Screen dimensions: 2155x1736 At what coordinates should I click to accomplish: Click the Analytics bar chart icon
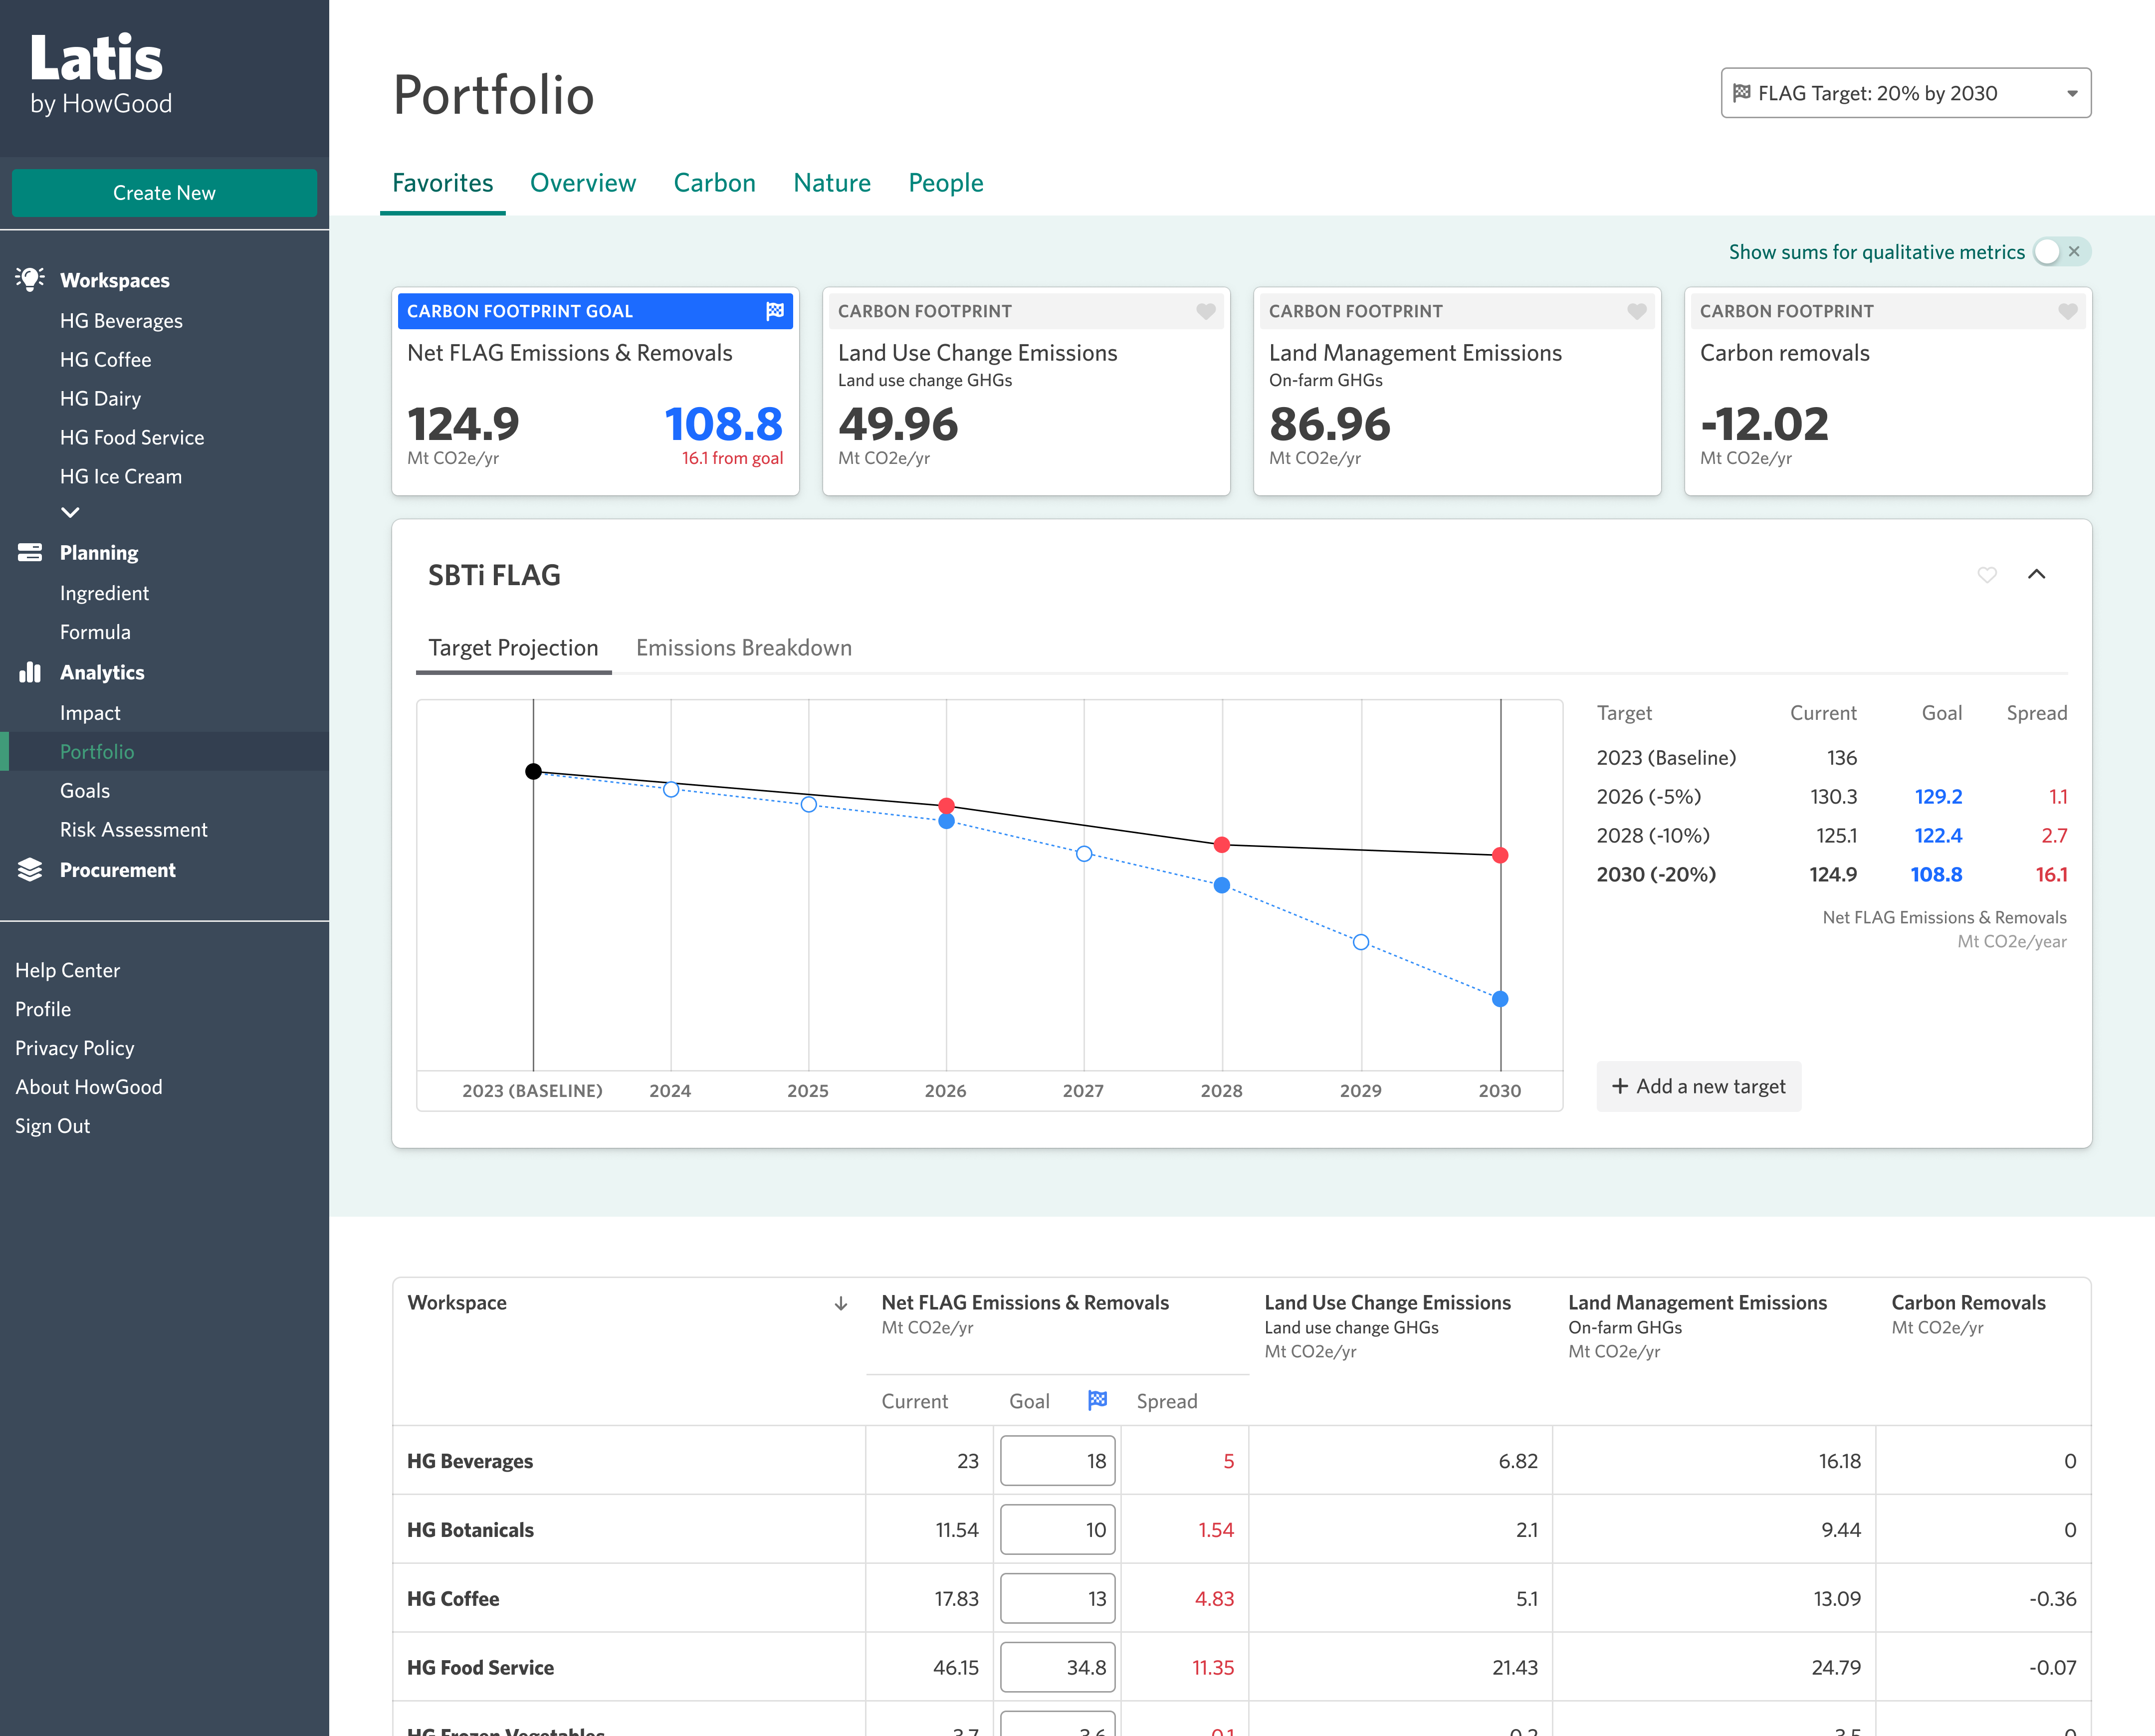tap(30, 672)
